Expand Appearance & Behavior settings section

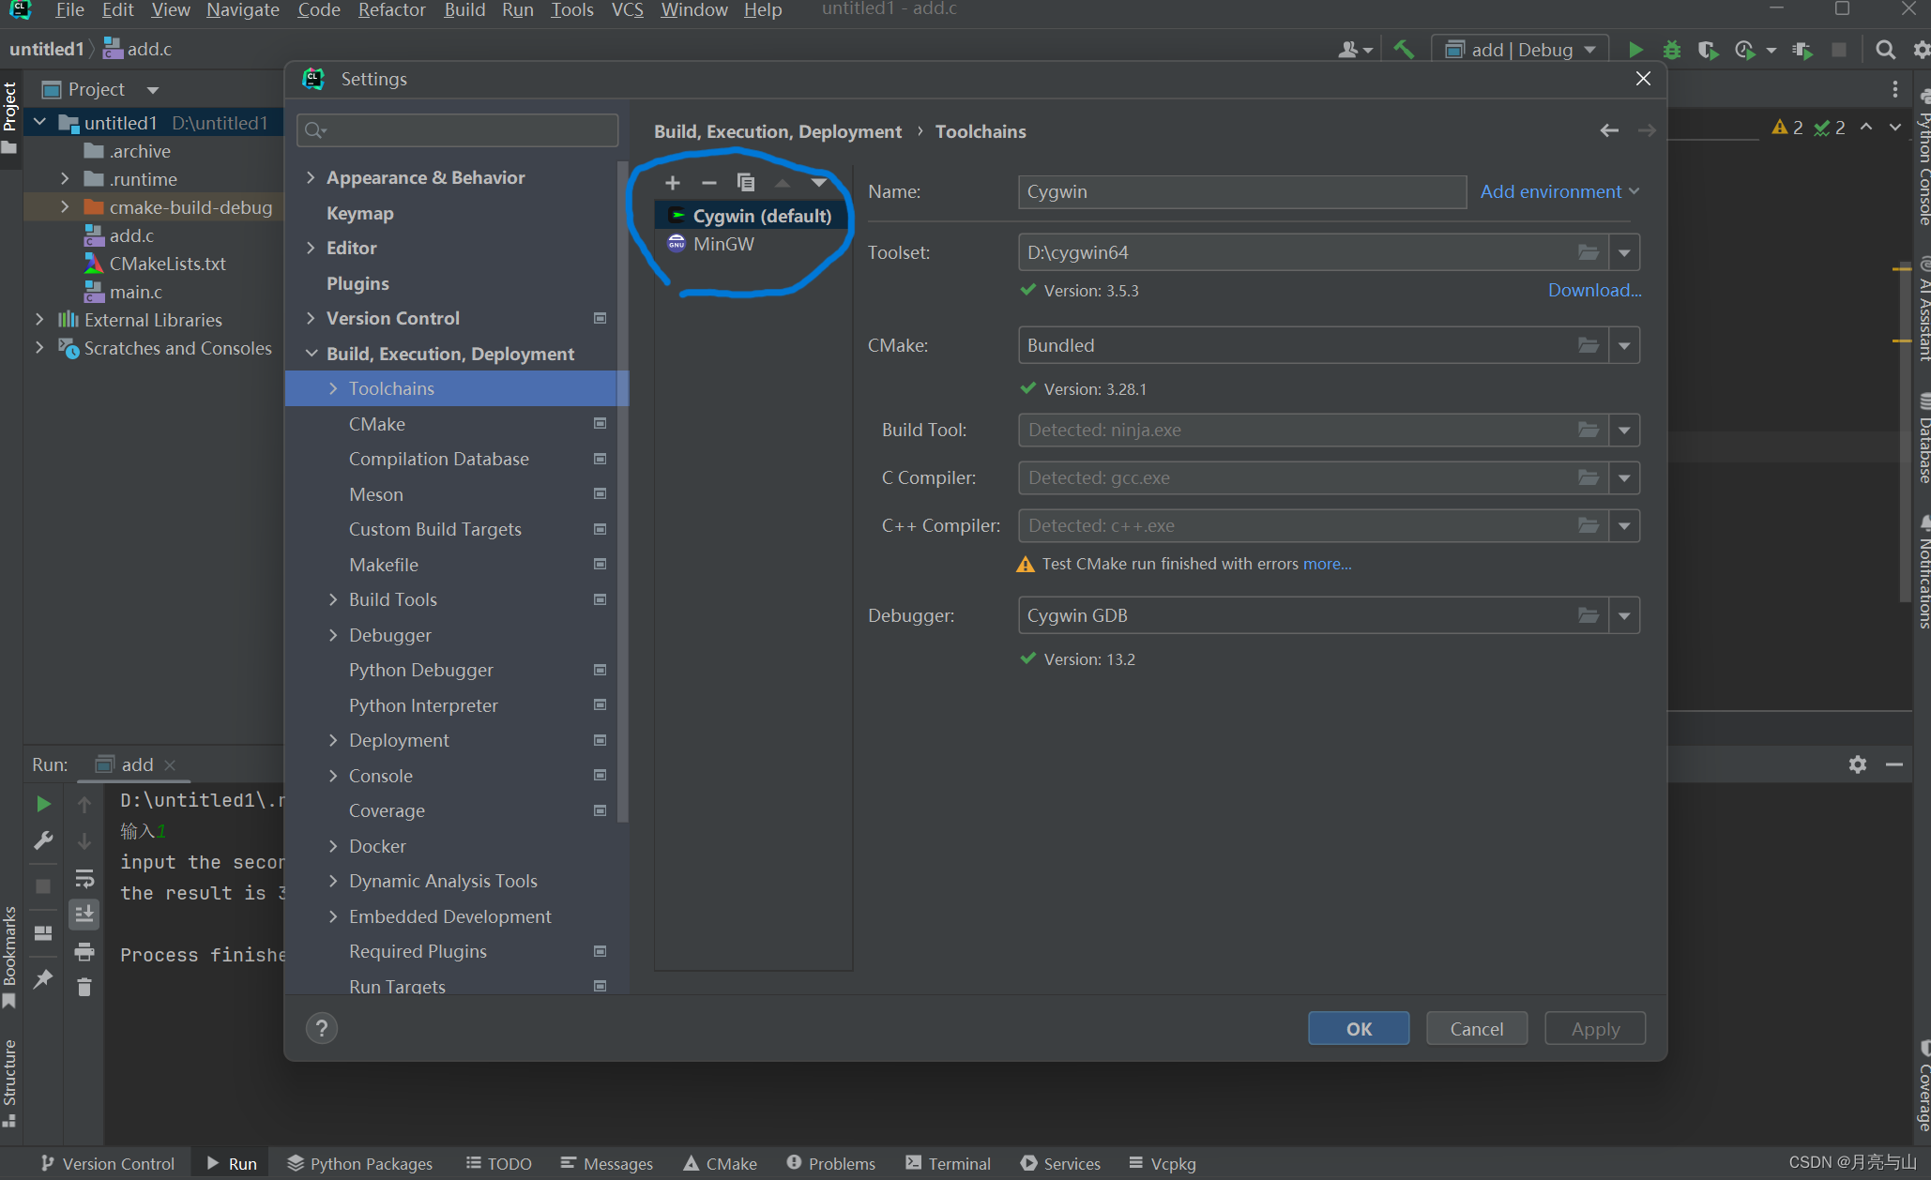(311, 177)
